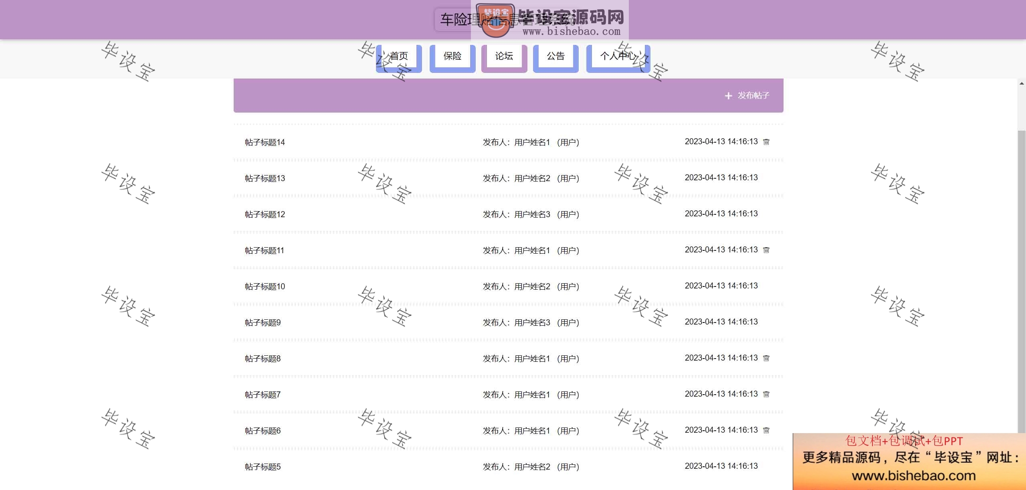1026x490 pixels.
Task: Click the plus icon beside 发布帖子
Action: click(728, 96)
